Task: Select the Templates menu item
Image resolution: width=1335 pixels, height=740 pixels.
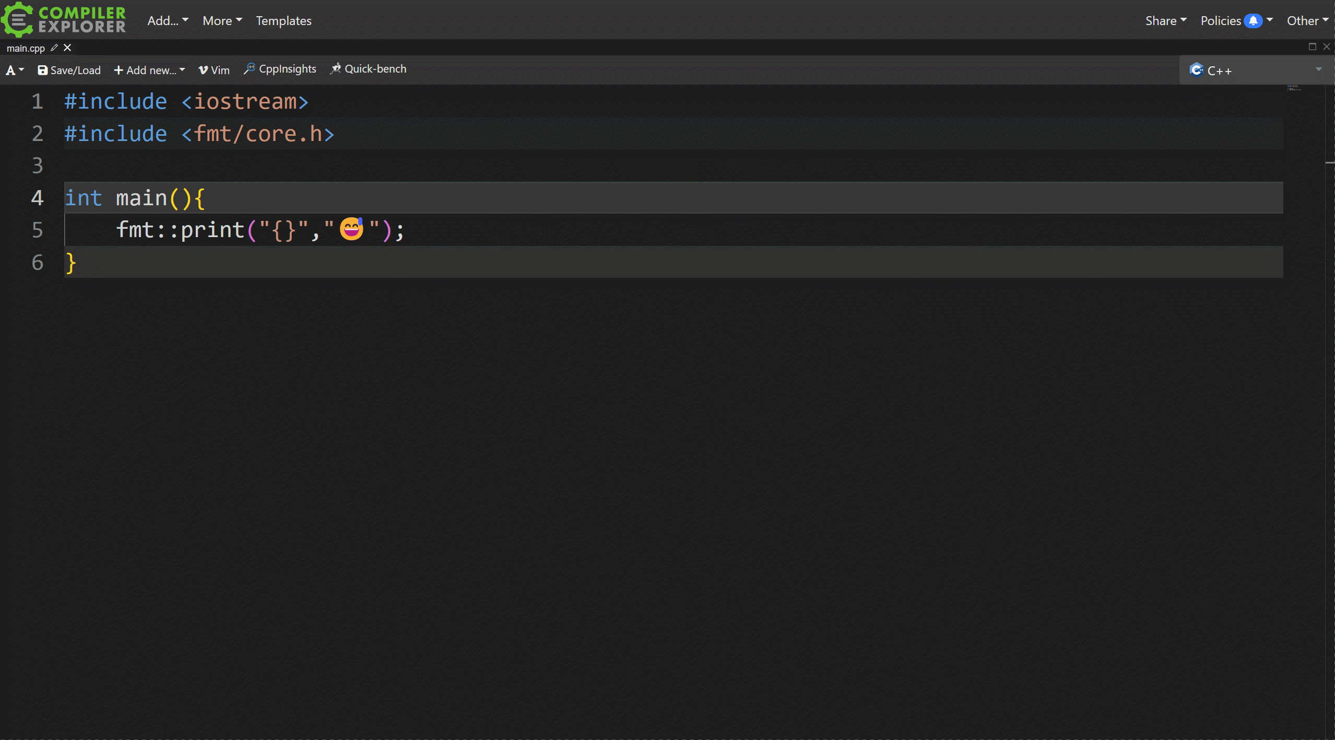Action: tap(283, 20)
